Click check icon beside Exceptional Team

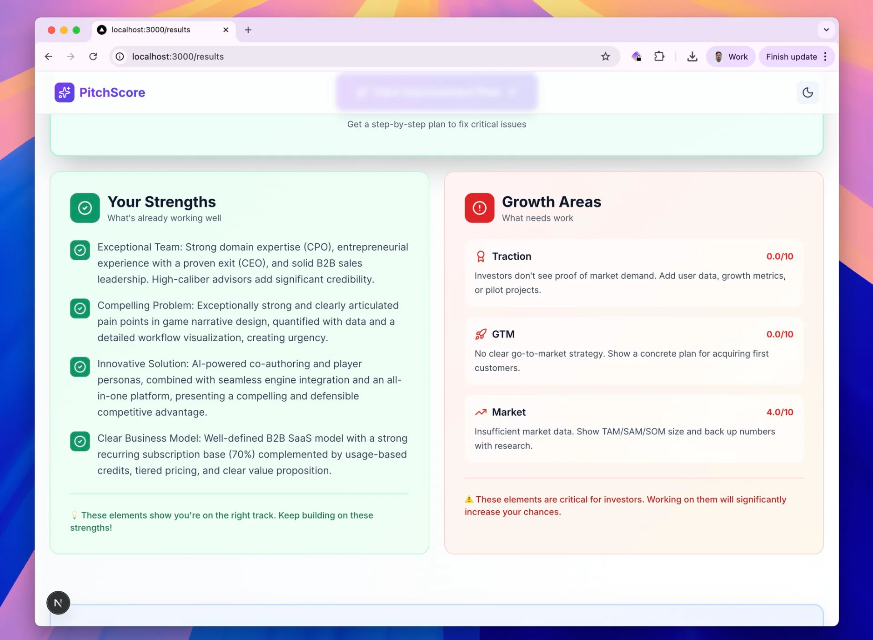(x=80, y=250)
